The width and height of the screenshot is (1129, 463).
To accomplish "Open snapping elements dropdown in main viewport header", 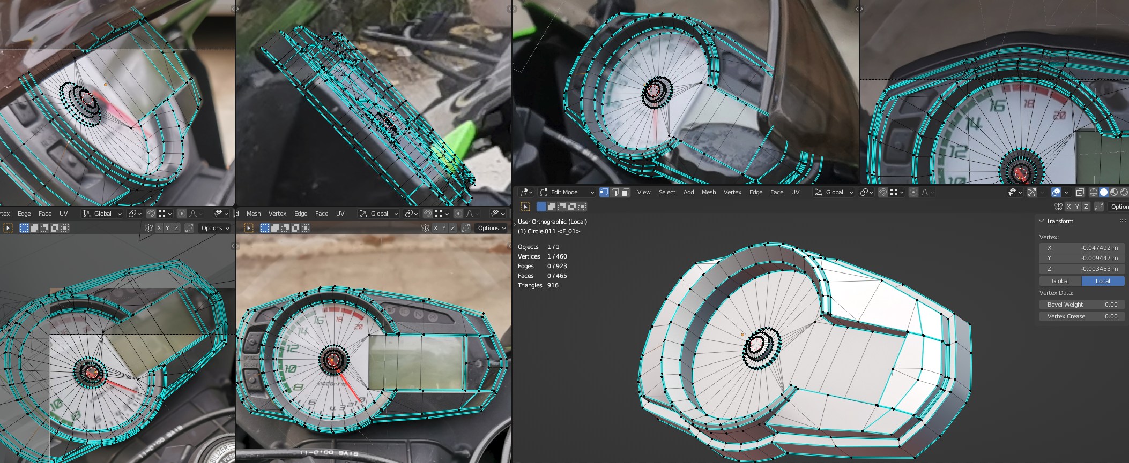I will (x=896, y=192).
